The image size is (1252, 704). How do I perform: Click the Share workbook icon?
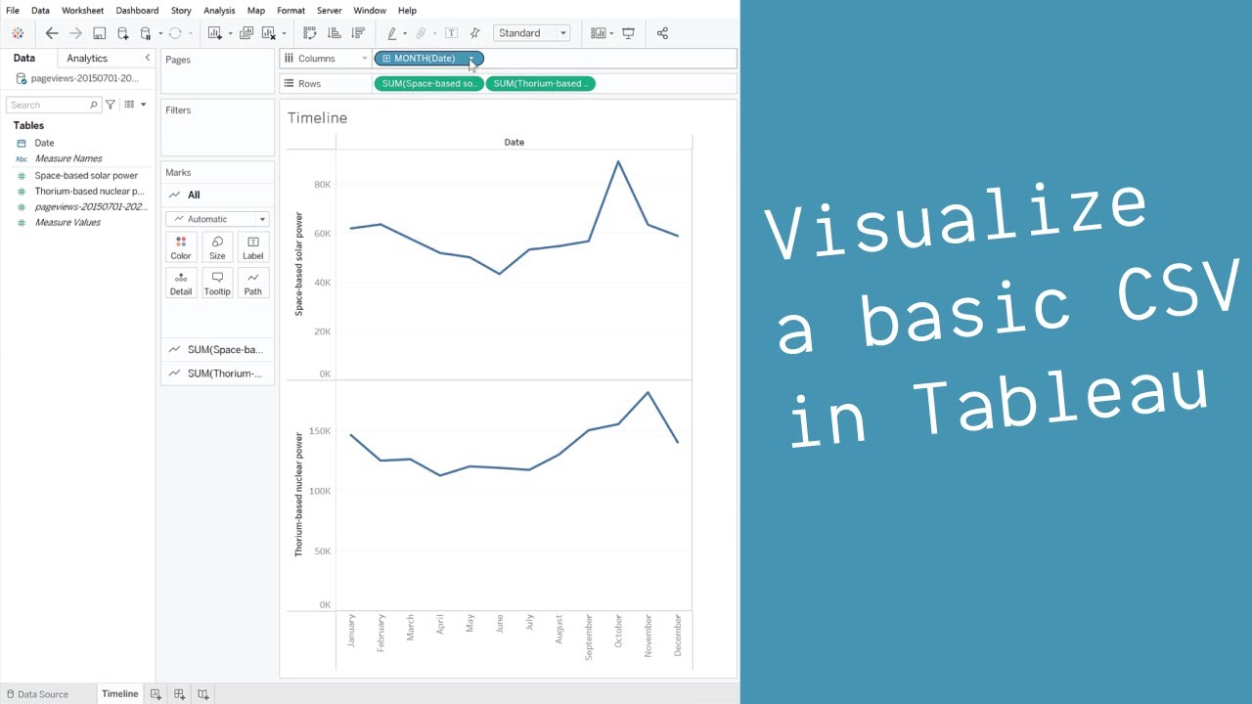click(662, 33)
